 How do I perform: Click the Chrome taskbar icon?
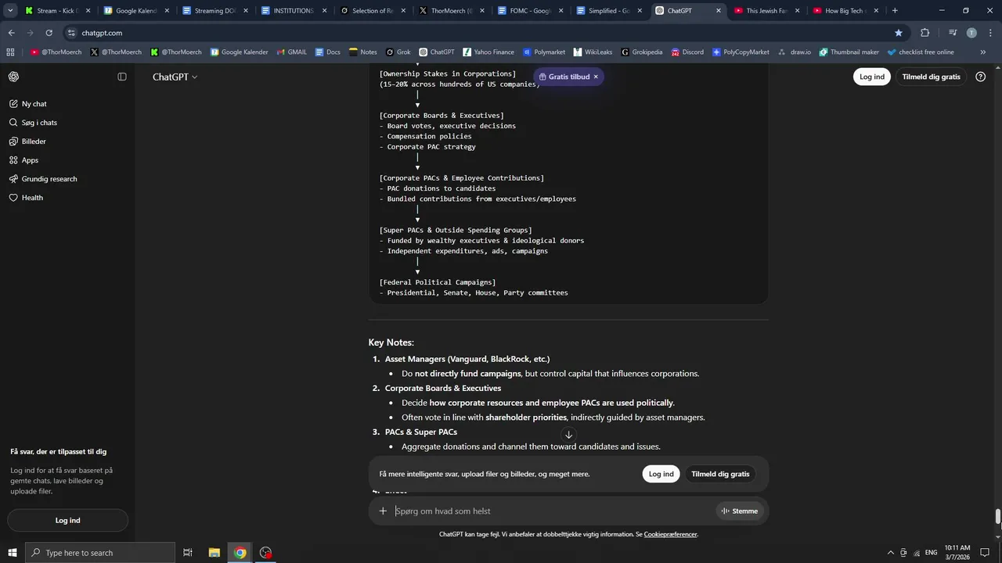pos(240,553)
